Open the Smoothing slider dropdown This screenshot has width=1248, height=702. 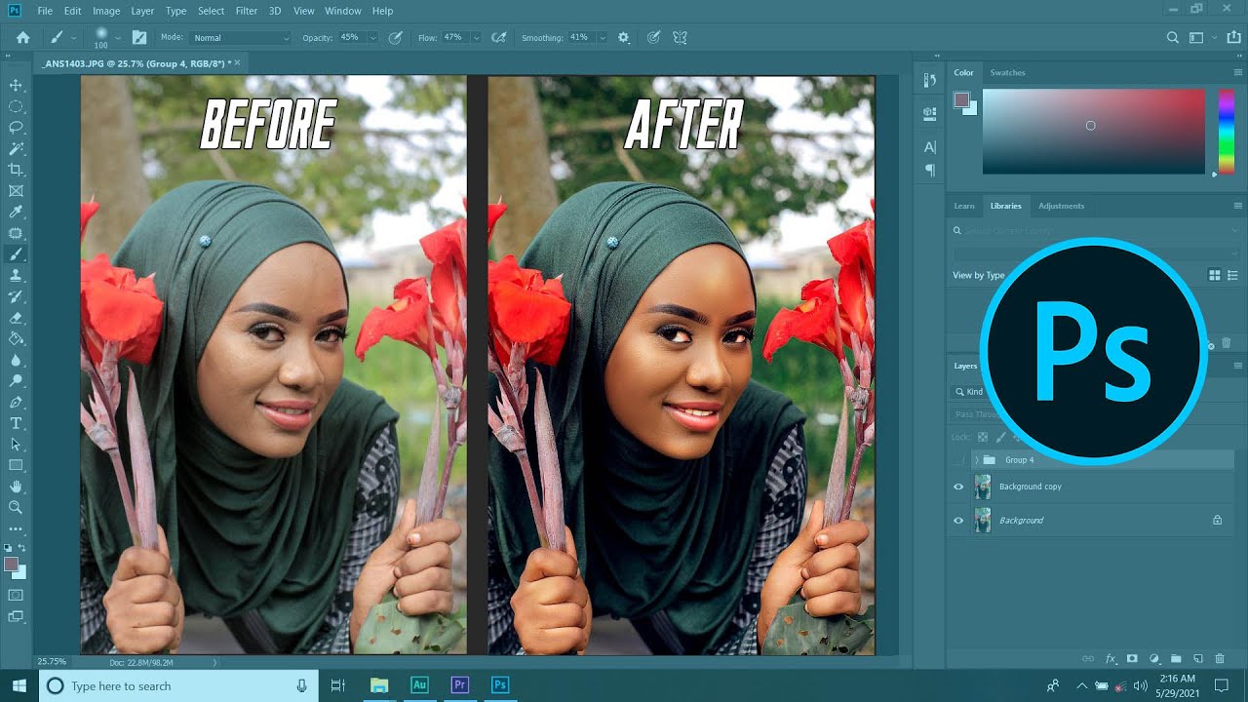pos(603,38)
